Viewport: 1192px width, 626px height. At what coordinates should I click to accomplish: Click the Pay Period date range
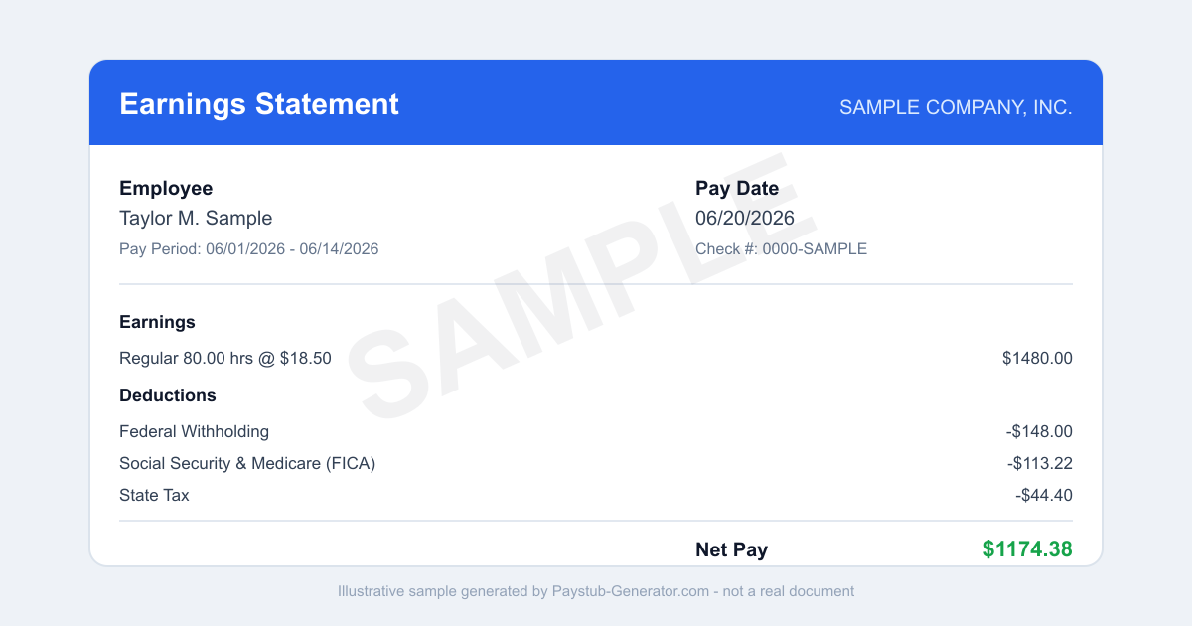click(x=248, y=249)
